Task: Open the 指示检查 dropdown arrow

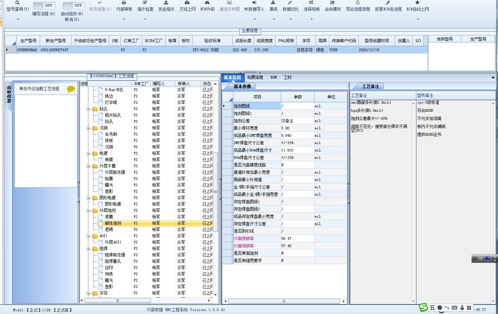Action: pos(145,19)
